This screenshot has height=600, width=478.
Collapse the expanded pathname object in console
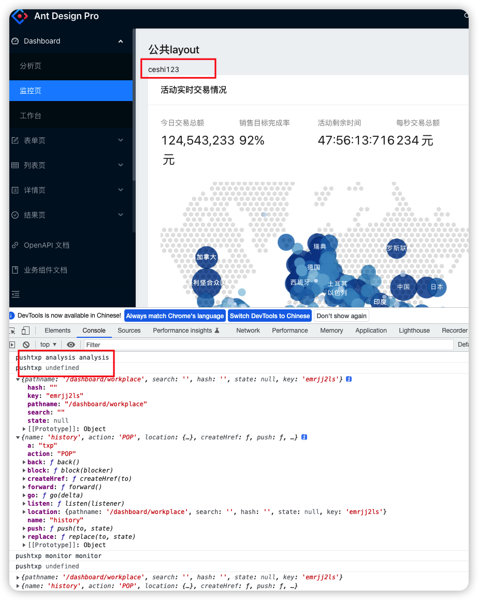click(x=18, y=379)
